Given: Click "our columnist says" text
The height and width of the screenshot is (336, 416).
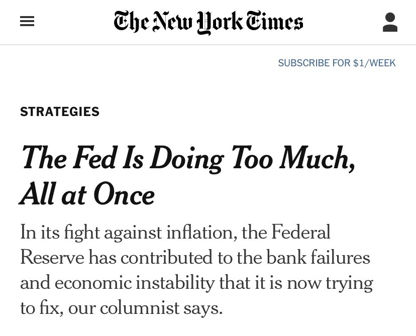Looking at the screenshot, I should [155, 308].
